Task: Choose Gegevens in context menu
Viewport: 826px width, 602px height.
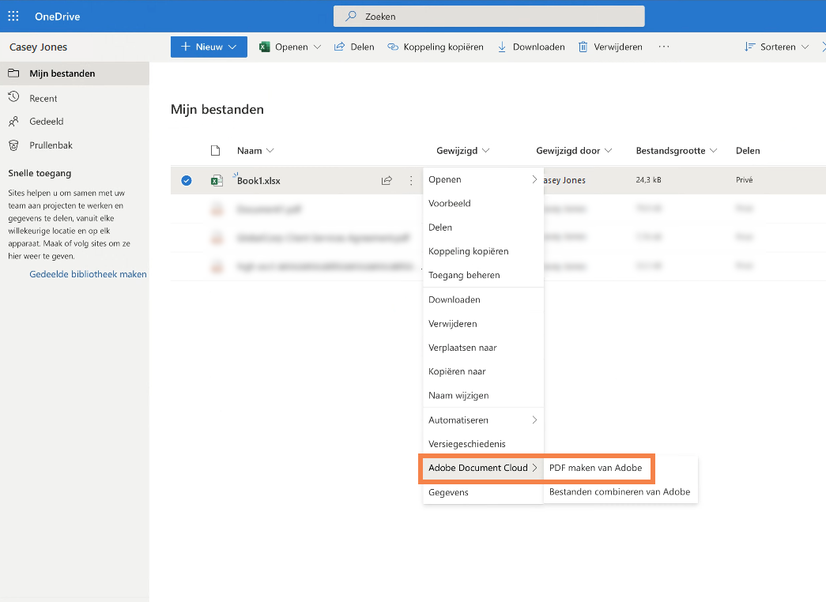Action: coord(483,492)
